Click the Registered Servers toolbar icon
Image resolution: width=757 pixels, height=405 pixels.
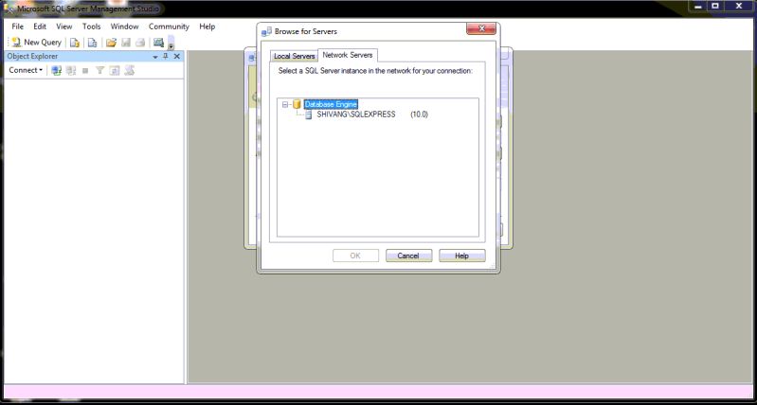158,43
